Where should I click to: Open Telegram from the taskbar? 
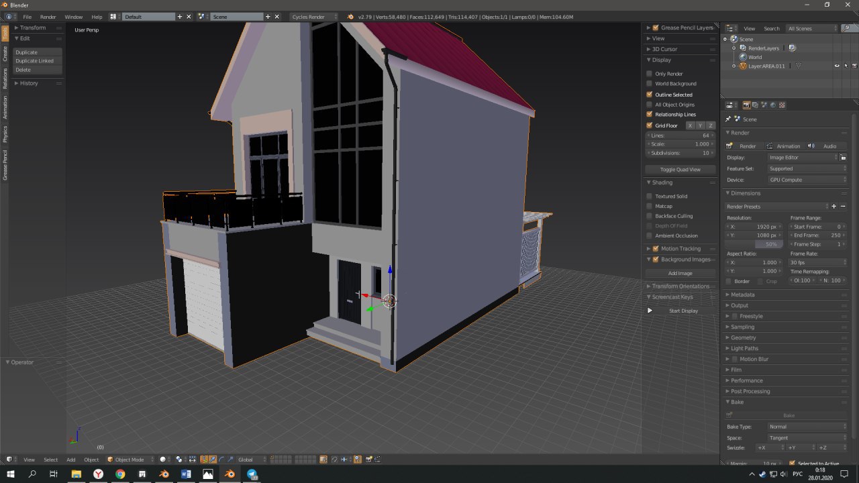coord(252,474)
